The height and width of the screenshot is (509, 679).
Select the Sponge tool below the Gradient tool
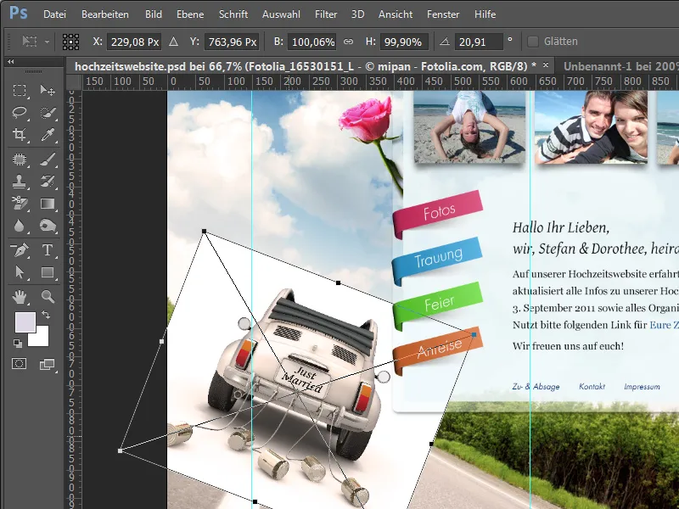48,226
